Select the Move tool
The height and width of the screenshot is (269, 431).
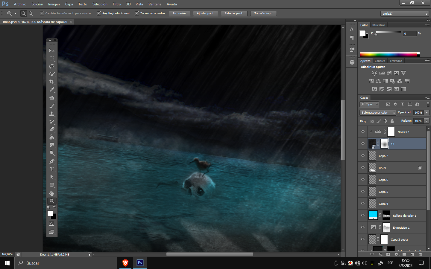point(52,51)
